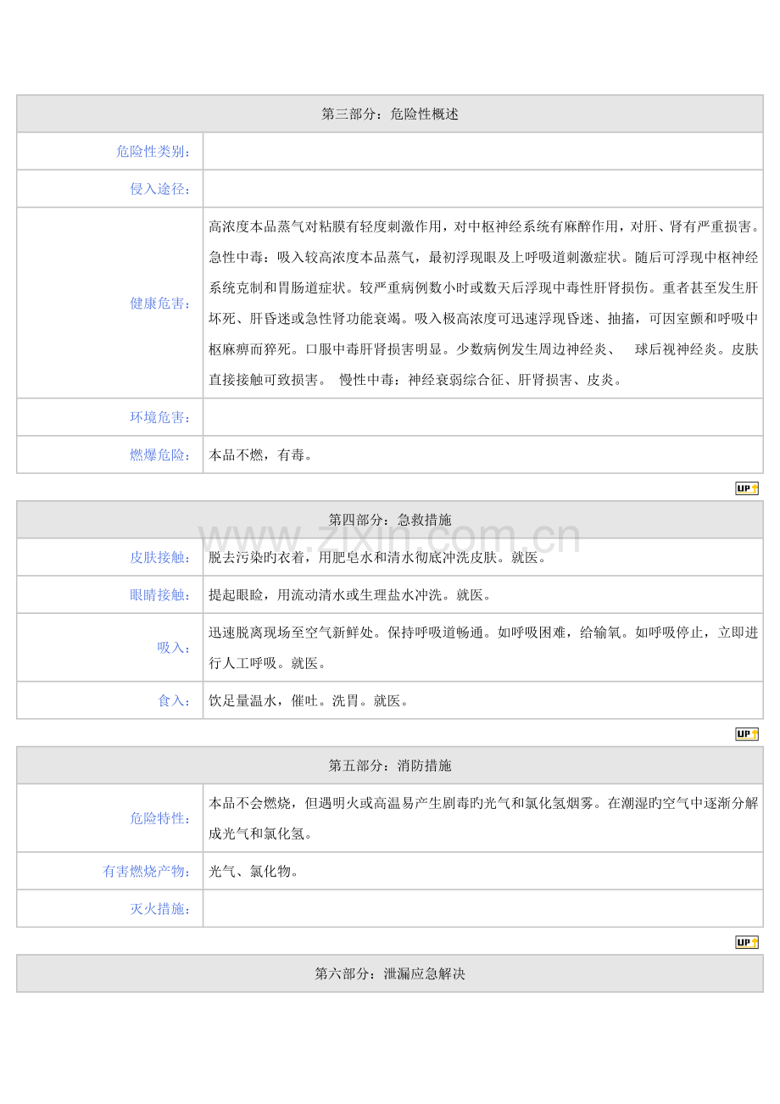780x1104 pixels.
Task: Click the 皮肤接触 label
Action: 160,557
